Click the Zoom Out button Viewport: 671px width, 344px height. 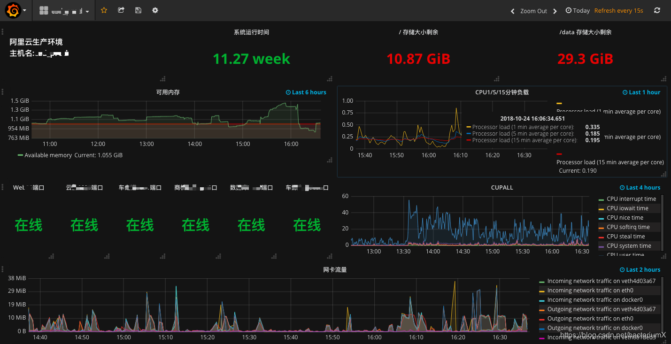533,11
